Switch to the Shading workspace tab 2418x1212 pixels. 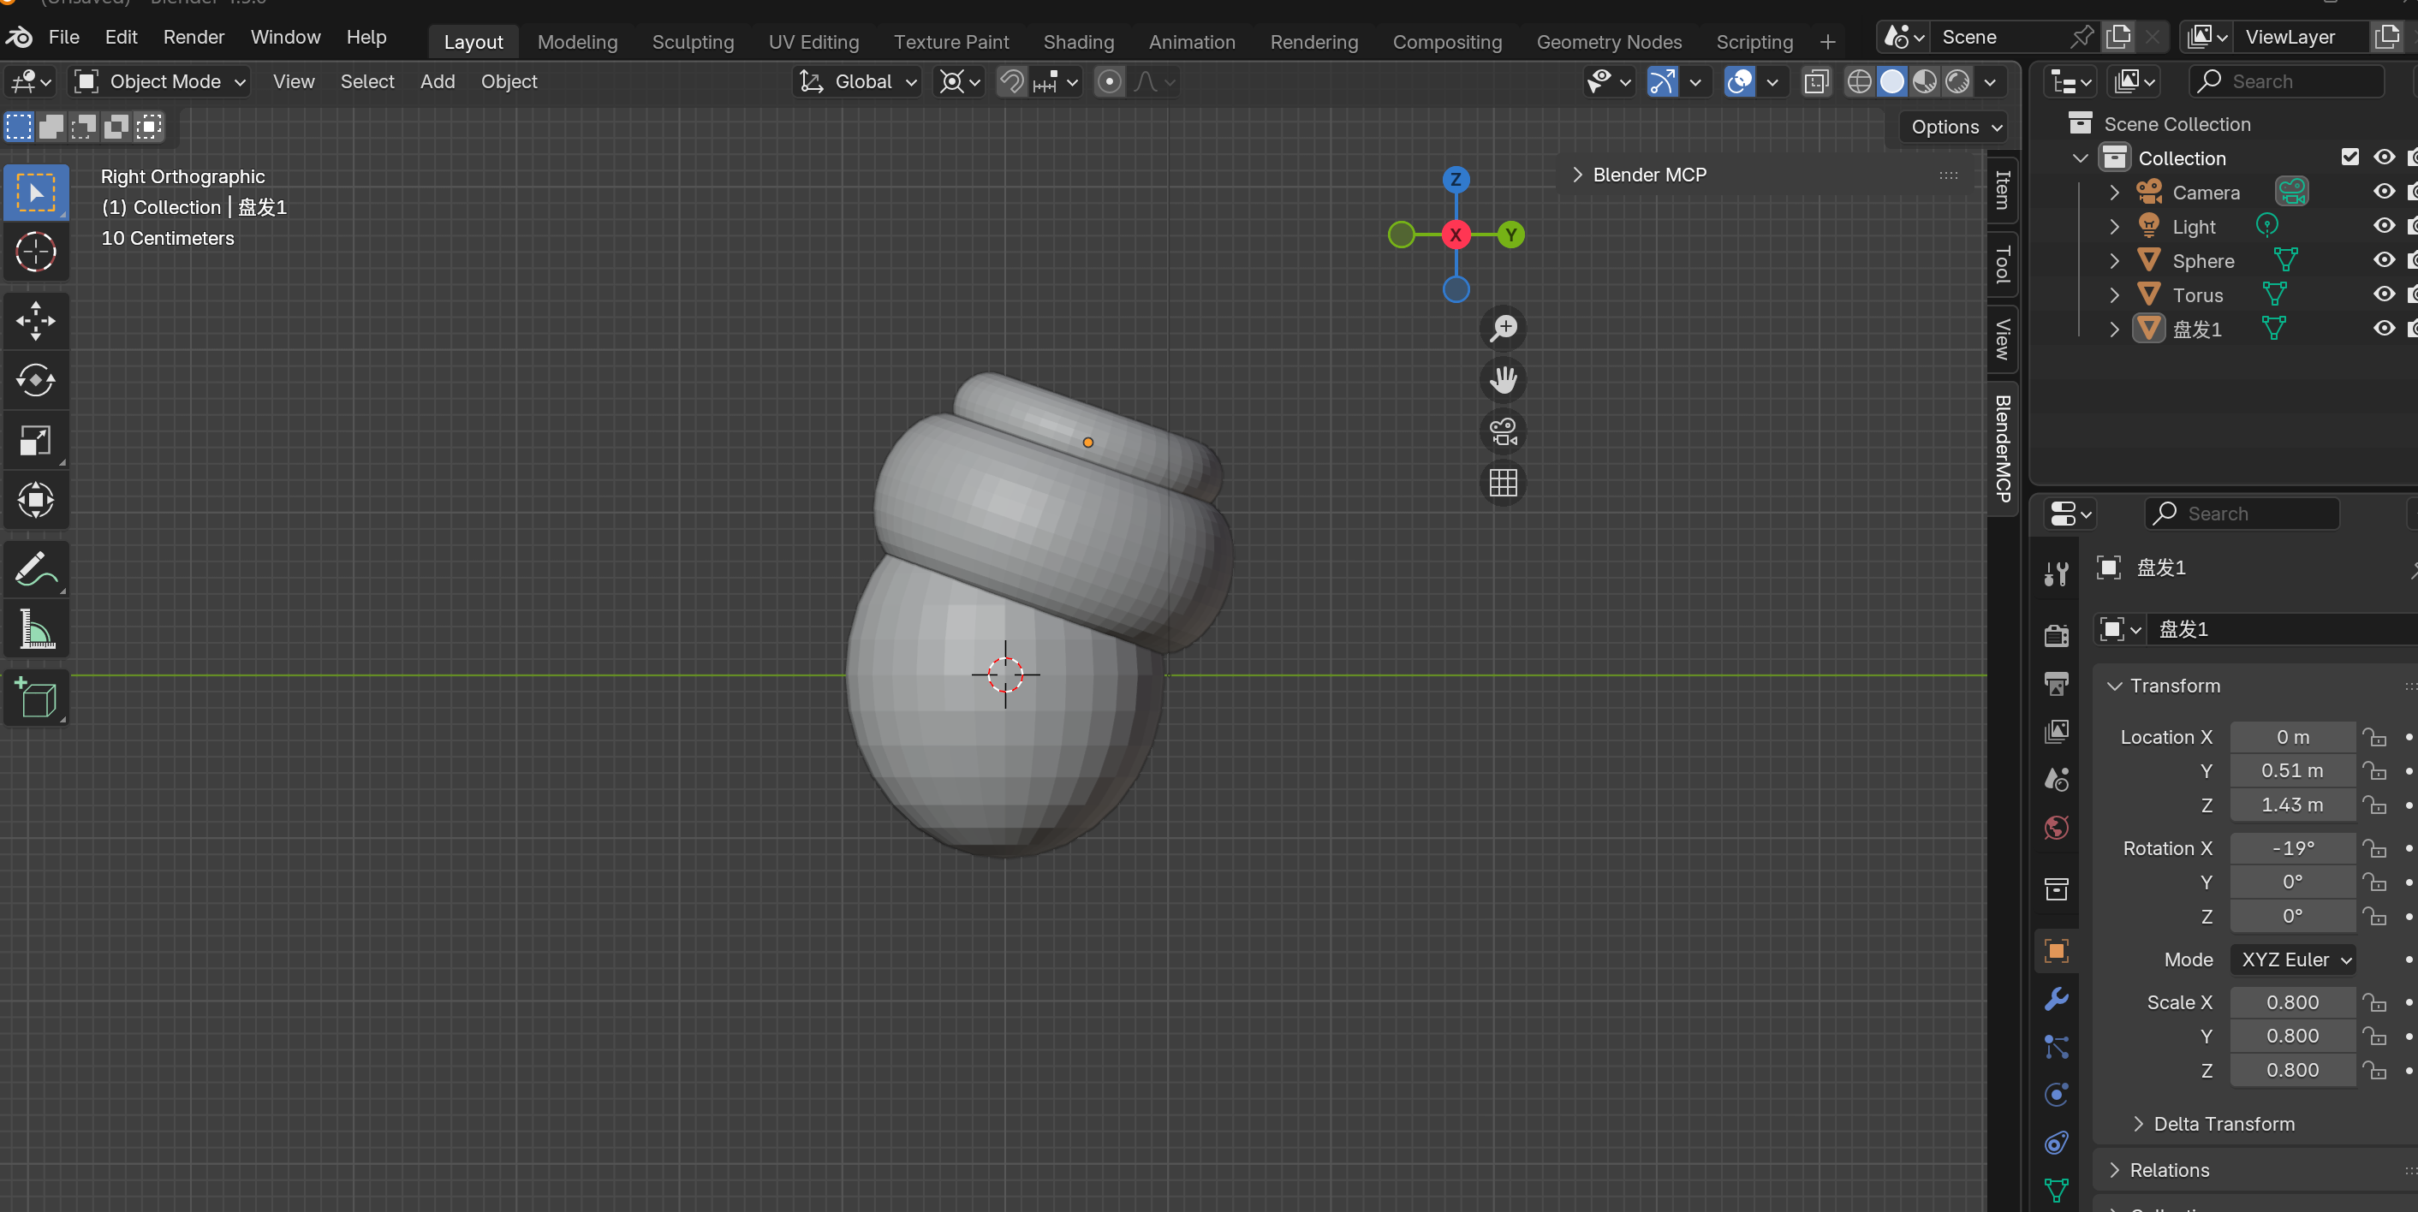pos(1078,41)
